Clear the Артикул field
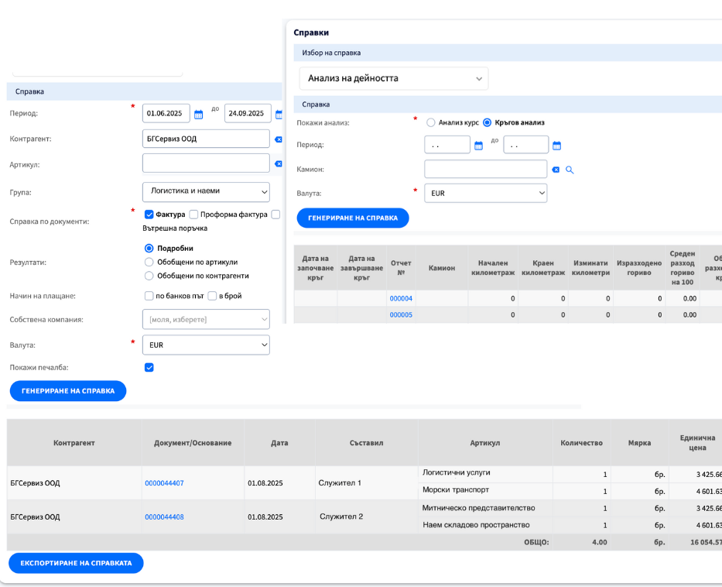This screenshot has width=722, height=587. click(x=278, y=163)
